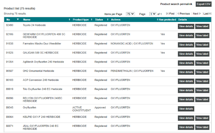View label for KELPIE OXY-F 240 HERBICIDE
This screenshot has width=215, height=133.
tap(202, 118)
